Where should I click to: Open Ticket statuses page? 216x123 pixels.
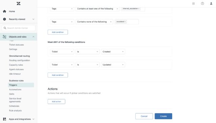click(x=17, y=45)
